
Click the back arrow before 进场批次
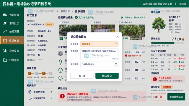pyautogui.click(x=58, y=11)
